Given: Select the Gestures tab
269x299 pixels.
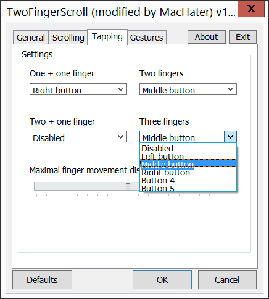Looking at the screenshot, I should (147, 38).
